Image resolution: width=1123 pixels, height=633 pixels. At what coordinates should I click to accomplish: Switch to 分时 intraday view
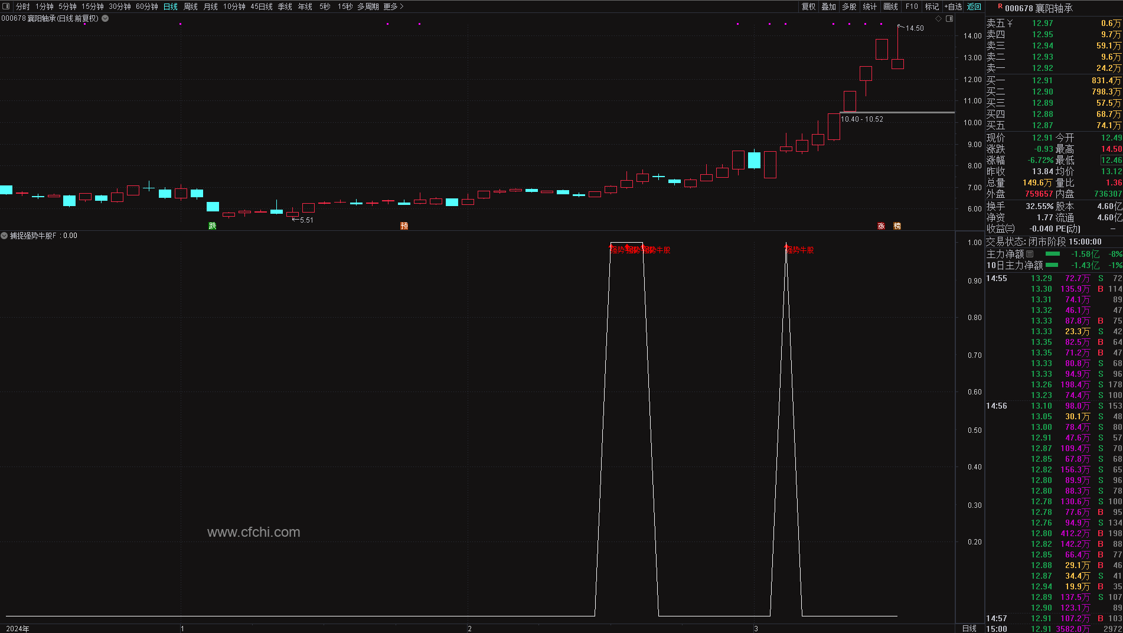pos(22,6)
